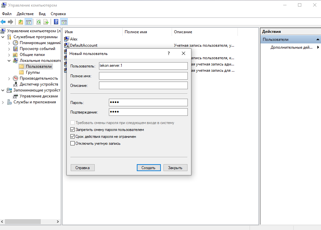Enable the Отключить учетную запись checkbox
Viewport: 321px width, 230px height.
tap(73, 143)
